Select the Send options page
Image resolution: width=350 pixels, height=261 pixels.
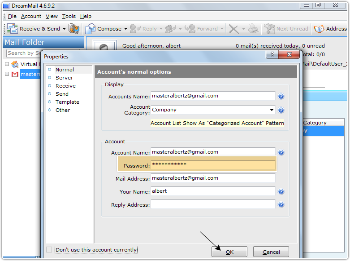pos(62,94)
